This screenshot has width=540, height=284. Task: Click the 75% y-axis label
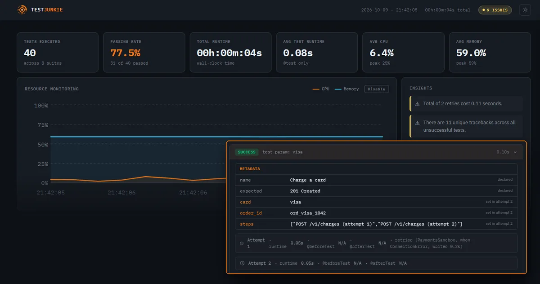(x=43, y=125)
